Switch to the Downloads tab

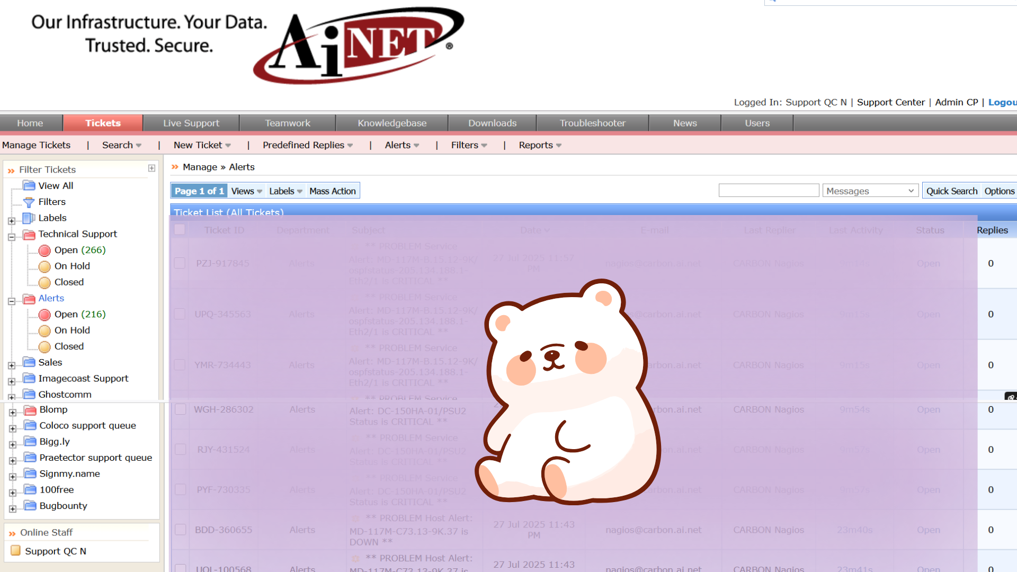click(492, 123)
